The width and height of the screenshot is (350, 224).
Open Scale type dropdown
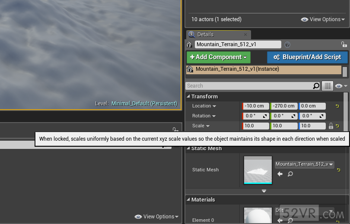pyautogui.click(x=200, y=126)
